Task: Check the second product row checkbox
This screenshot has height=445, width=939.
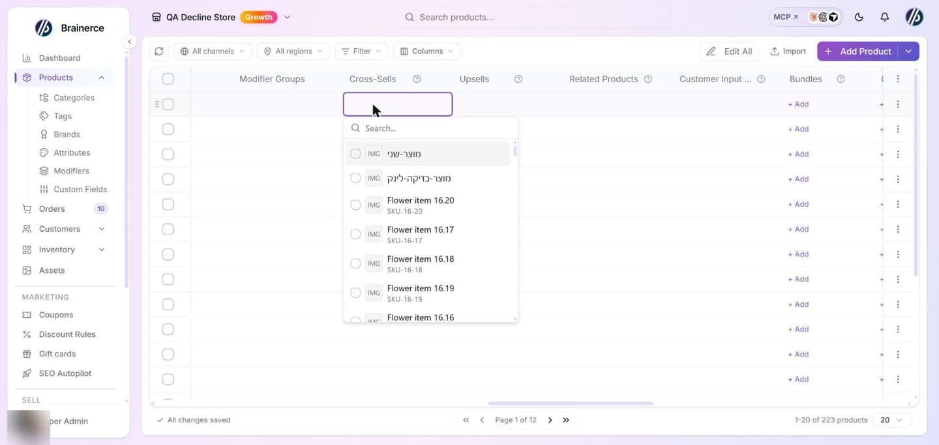Action: point(168,129)
